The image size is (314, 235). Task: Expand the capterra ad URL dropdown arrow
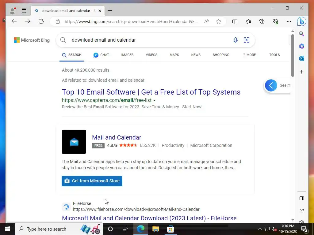point(155,100)
